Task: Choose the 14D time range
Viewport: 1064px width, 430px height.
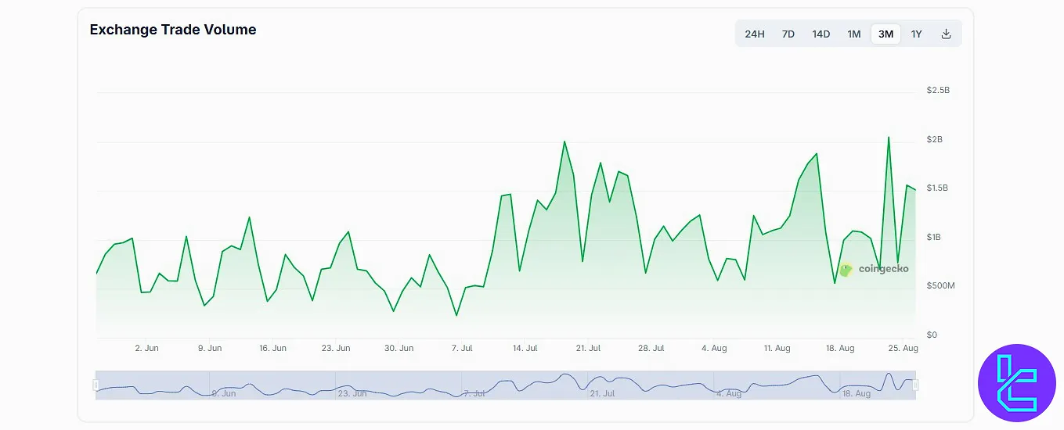Action: [821, 34]
